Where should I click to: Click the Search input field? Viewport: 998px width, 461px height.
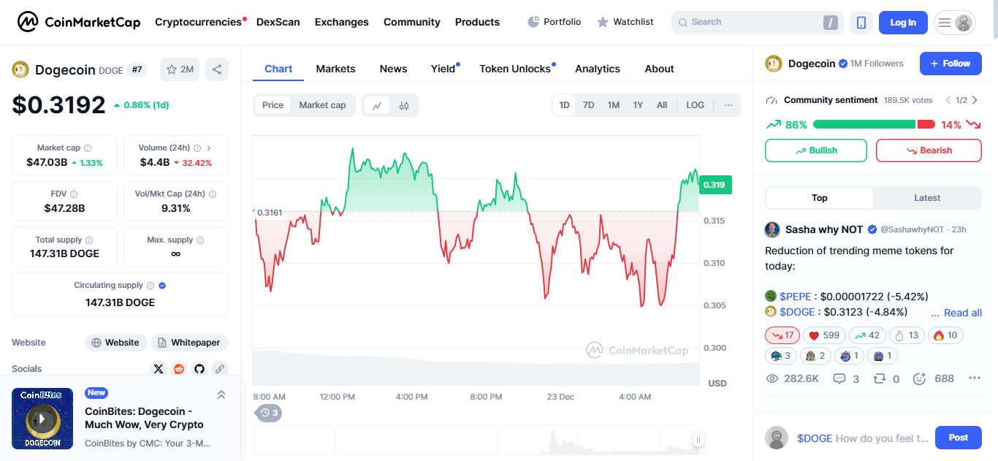tap(757, 23)
